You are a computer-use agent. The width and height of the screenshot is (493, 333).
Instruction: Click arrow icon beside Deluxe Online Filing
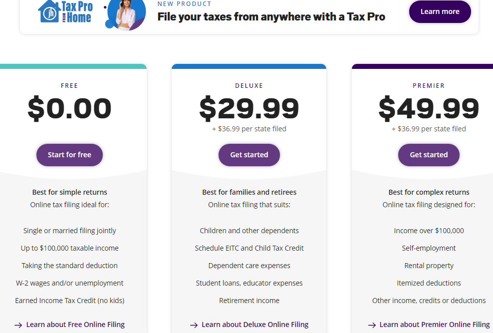194,325
